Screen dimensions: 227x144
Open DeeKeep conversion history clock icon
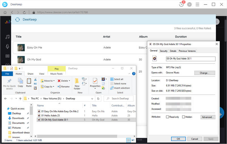(181, 4)
